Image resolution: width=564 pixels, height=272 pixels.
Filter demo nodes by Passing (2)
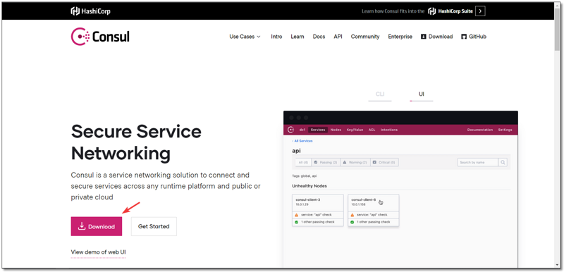click(x=325, y=162)
